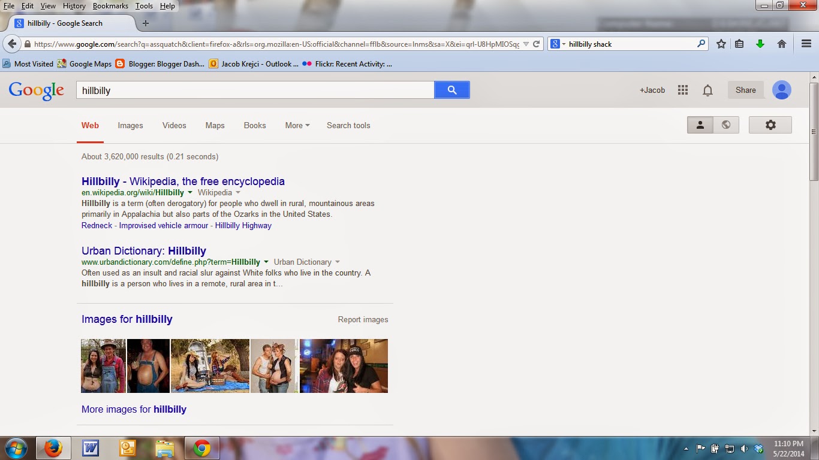Click the reload page icon in address bar
Viewport: 819px width, 460px height.
[537, 44]
